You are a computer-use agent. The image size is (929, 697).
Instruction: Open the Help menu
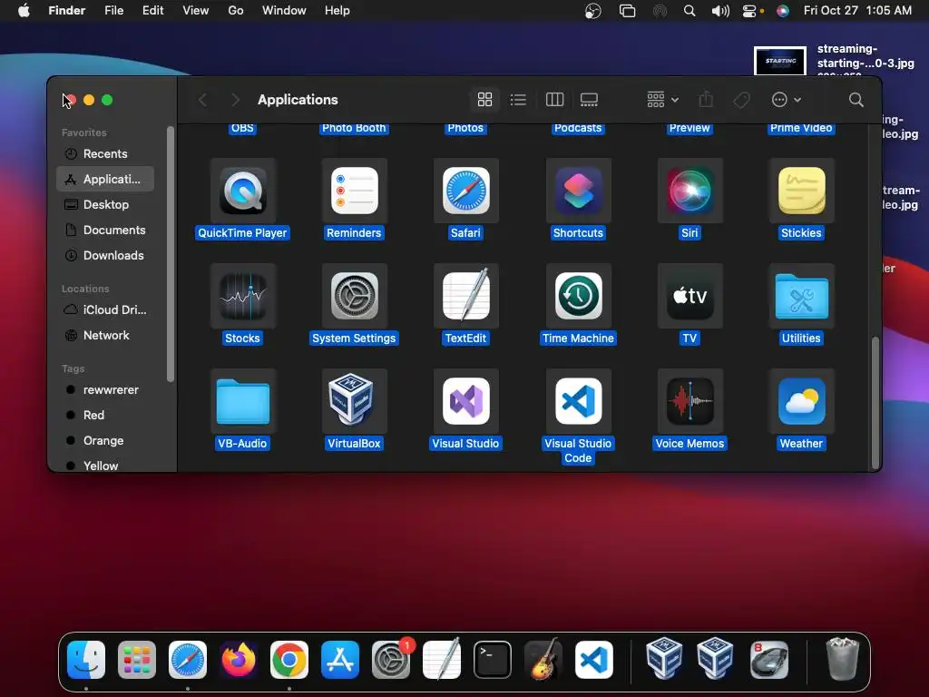[337, 11]
